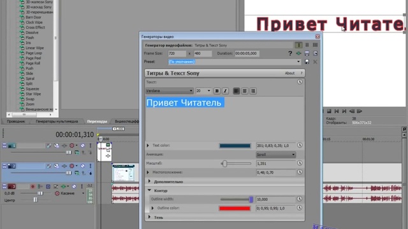Open the Verdana font dropdown
The image size is (408, 229).
tap(191, 91)
